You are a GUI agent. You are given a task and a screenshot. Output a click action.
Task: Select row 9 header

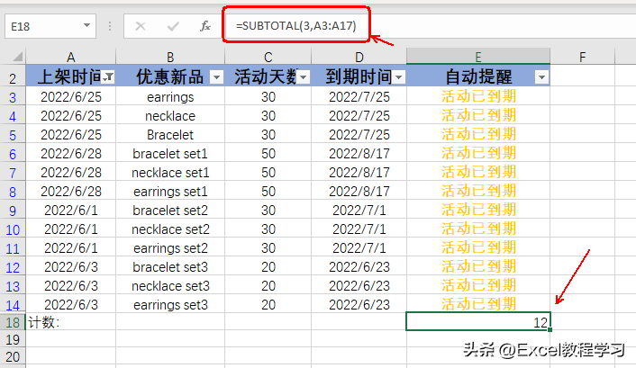[13, 211]
